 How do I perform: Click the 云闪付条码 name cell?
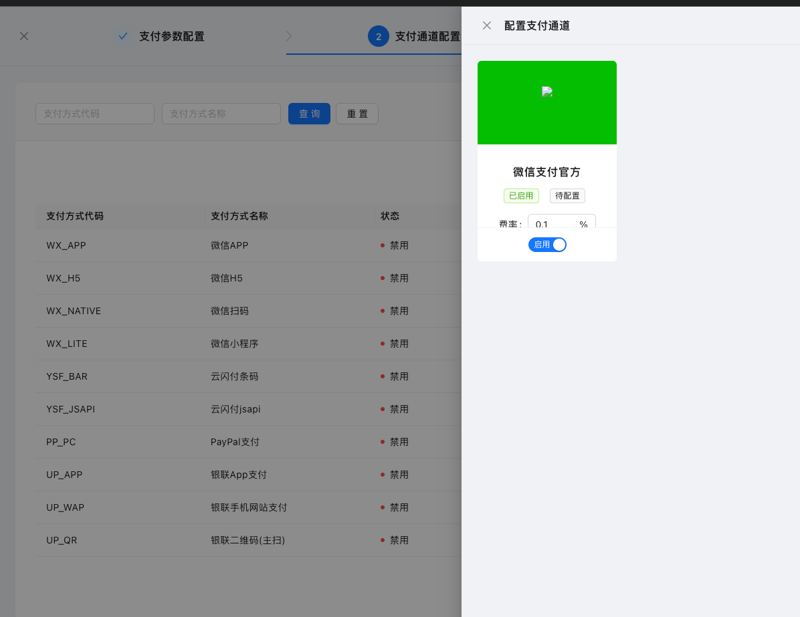[235, 376]
